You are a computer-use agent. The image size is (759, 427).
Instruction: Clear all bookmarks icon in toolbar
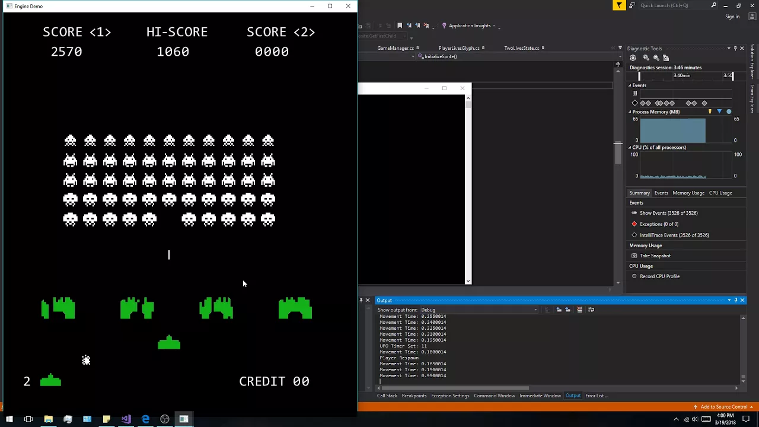tap(426, 26)
